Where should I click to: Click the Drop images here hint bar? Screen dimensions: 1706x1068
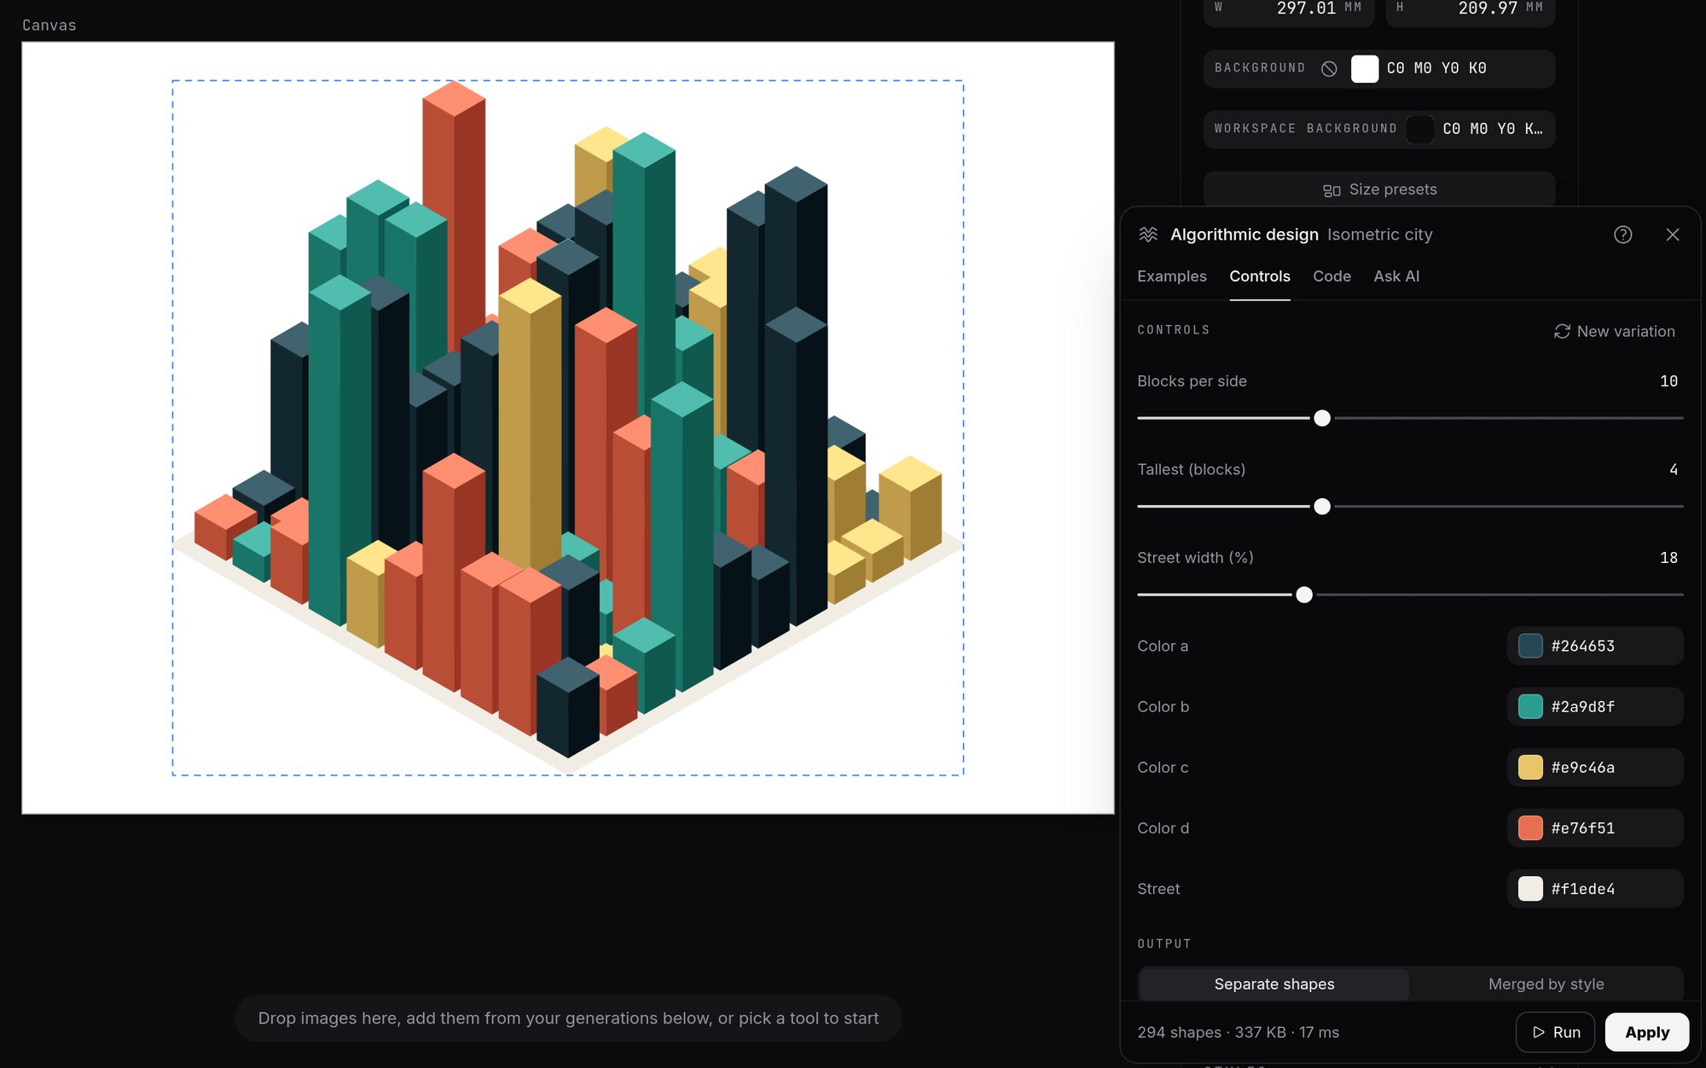click(x=568, y=1019)
